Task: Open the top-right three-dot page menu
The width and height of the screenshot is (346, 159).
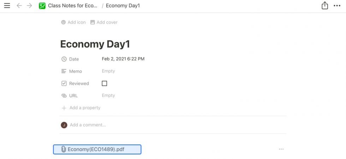Action: [337, 6]
